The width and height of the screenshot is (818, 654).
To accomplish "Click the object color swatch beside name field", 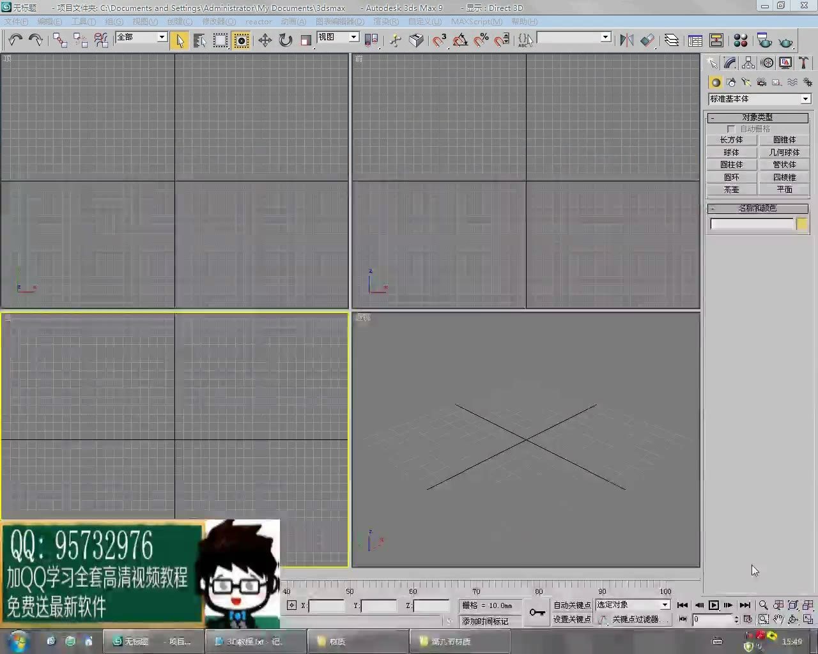I will [802, 224].
